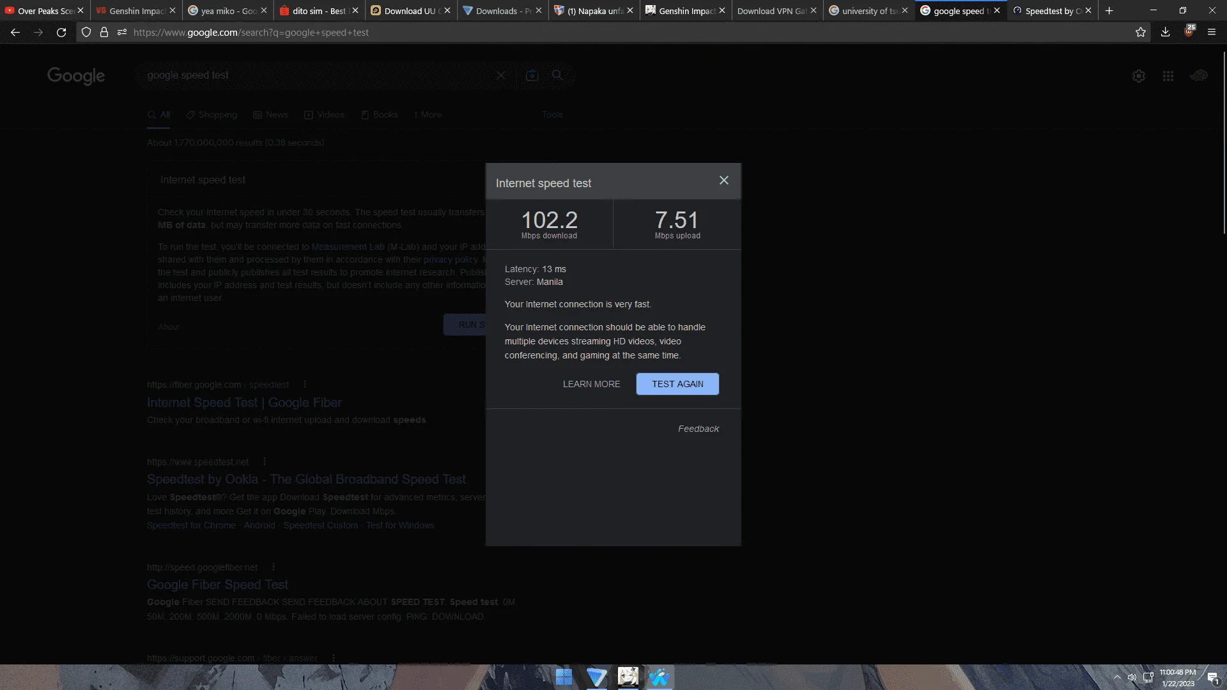Open the Firefox application menu
The height and width of the screenshot is (690, 1227).
point(1212,32)
